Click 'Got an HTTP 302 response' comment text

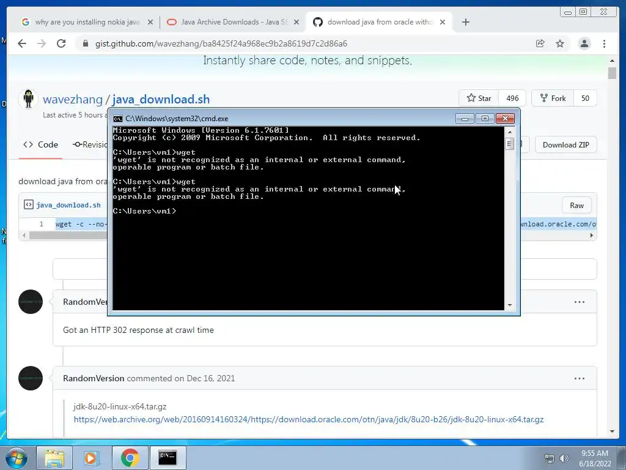[x=138, y=330]
